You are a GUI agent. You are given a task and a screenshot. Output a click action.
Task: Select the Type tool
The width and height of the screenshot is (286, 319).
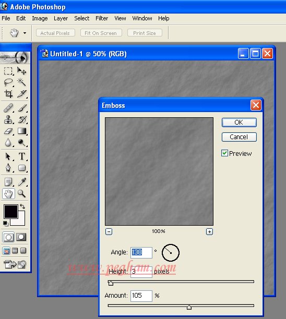click(22, 156)
